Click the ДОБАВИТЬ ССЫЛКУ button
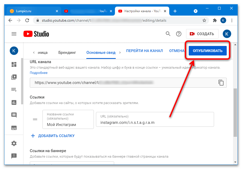 click(x=53, y=136)
